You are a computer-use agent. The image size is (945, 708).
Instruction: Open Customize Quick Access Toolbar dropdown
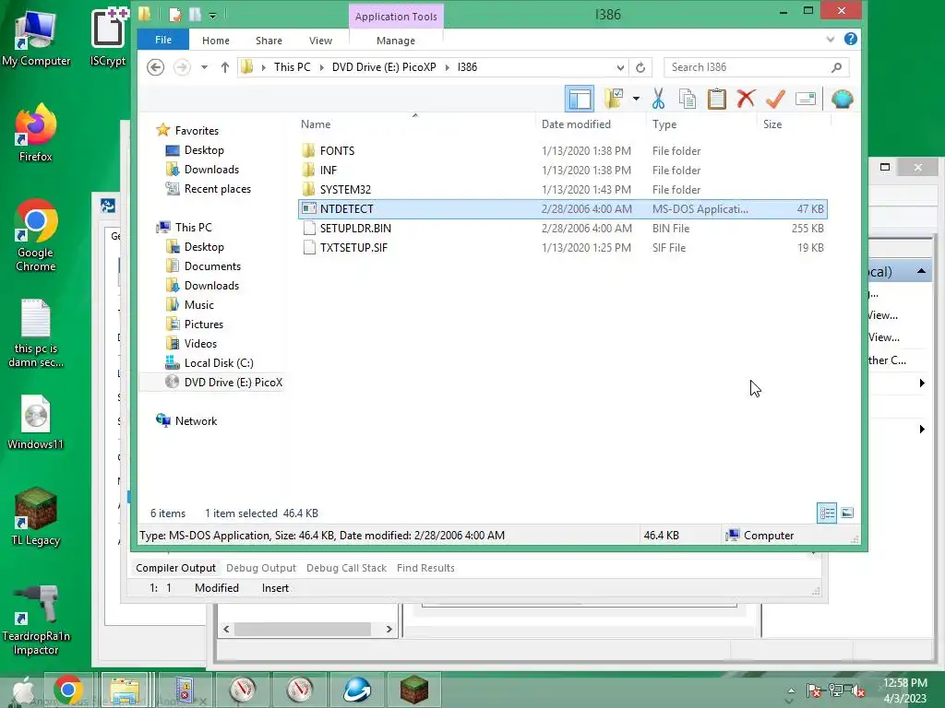click(x=213, y=15)
